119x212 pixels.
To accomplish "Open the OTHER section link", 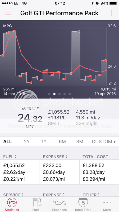I will tap(91, 195).
